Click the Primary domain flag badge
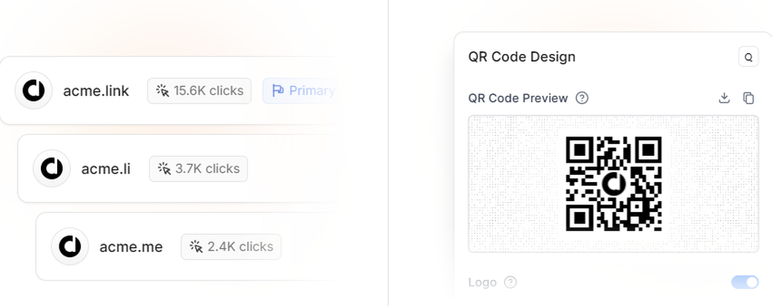772x306 pixels. [x=300, y=90]
